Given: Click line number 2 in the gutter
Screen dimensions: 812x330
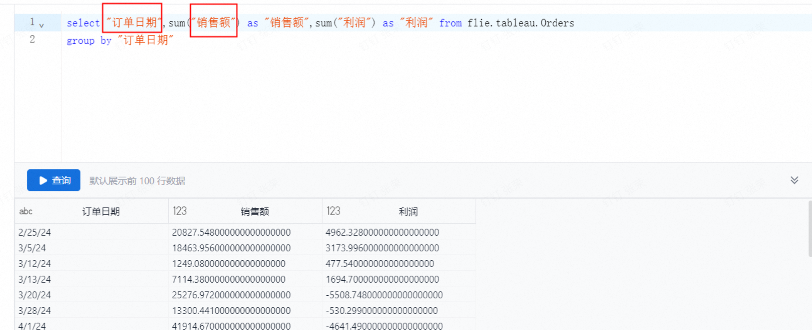Looking at the screenshot, I should pyautogui.click(x=32, y=39).
